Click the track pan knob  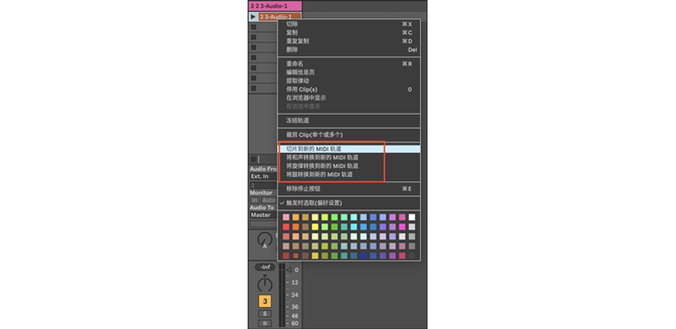coord(264,283)
